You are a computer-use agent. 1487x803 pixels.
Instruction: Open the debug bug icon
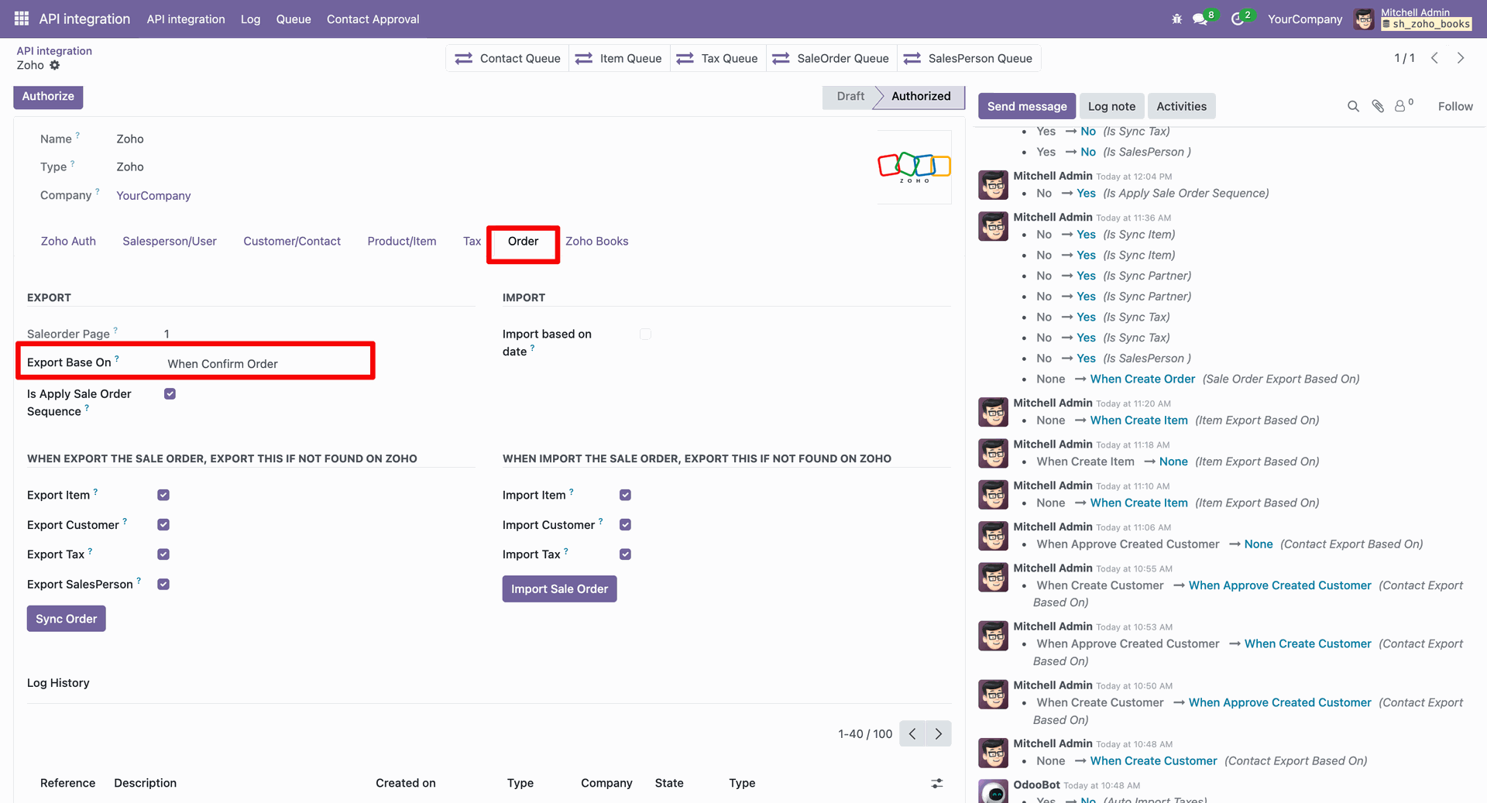tap(1176, 19)
